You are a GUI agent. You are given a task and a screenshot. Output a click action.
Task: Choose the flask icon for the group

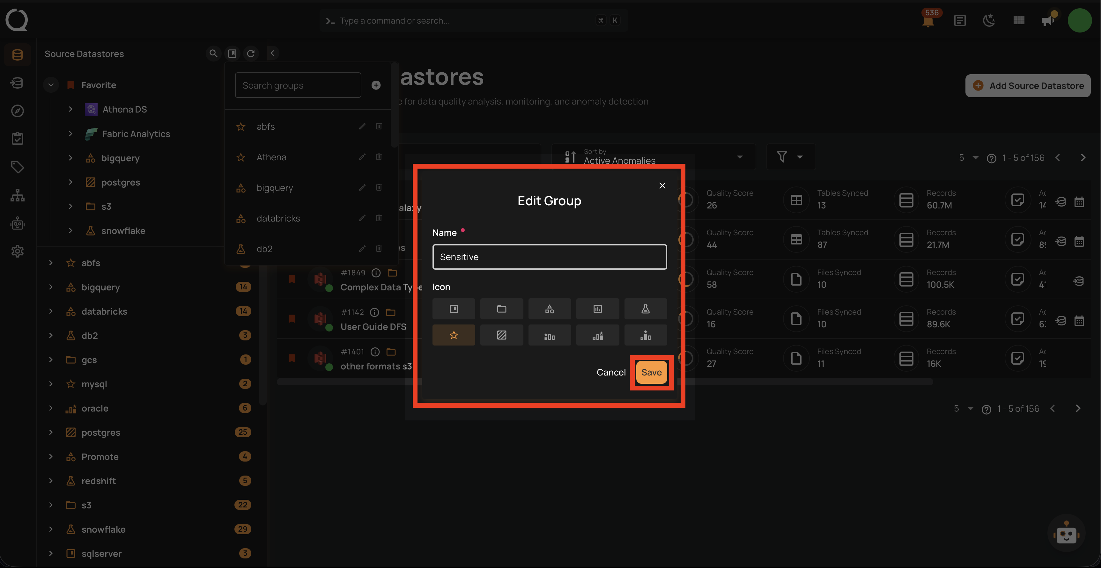[645, 308]
